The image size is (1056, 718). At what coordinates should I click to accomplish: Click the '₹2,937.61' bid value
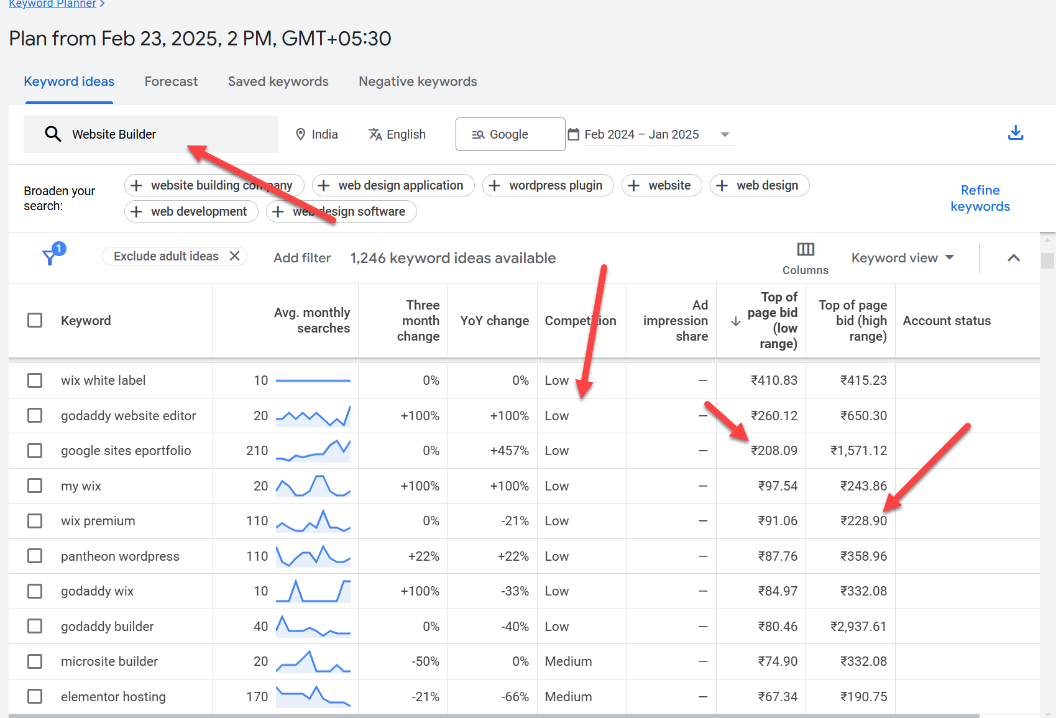point(858,627)
